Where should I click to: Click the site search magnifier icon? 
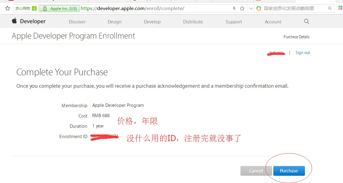[x=306, y=21]
